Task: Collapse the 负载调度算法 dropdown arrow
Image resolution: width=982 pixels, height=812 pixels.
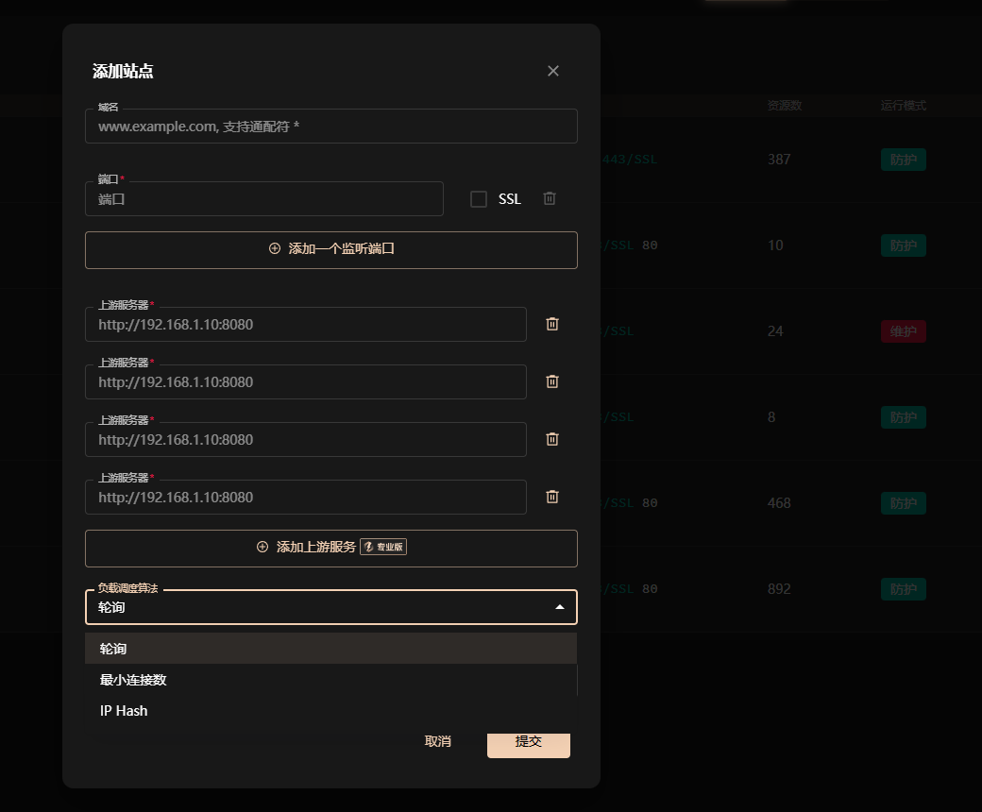Action: point(560,607)
